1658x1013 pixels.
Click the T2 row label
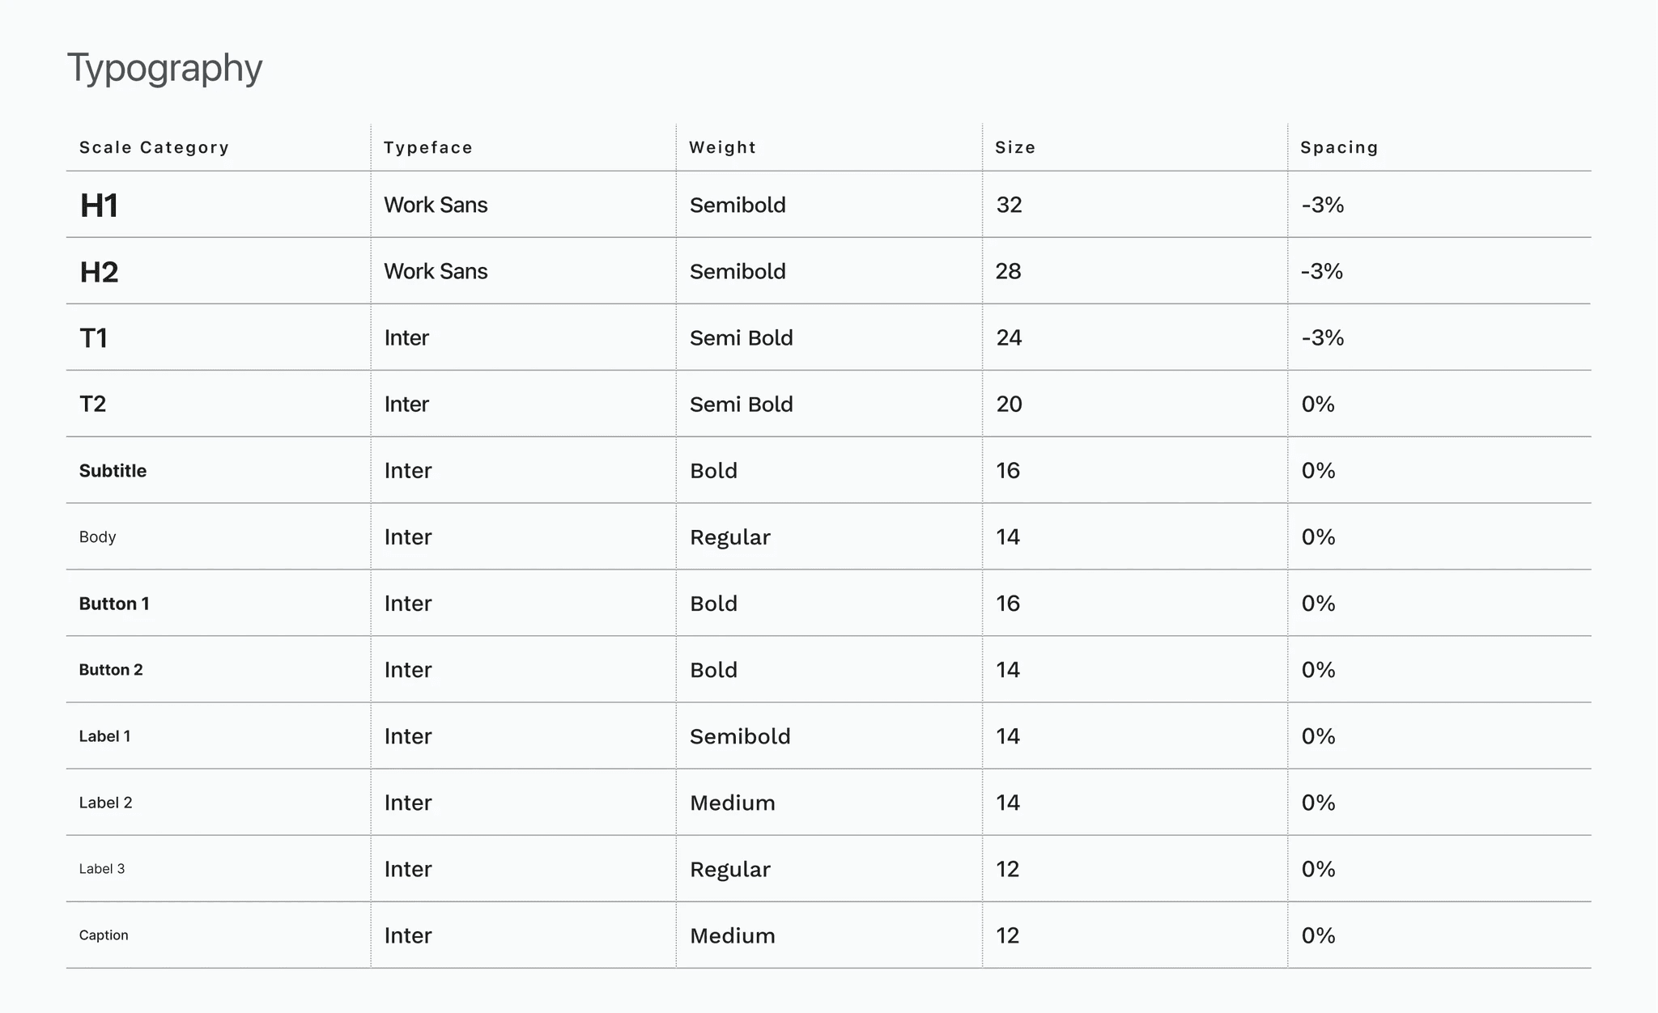click(92, 404)
